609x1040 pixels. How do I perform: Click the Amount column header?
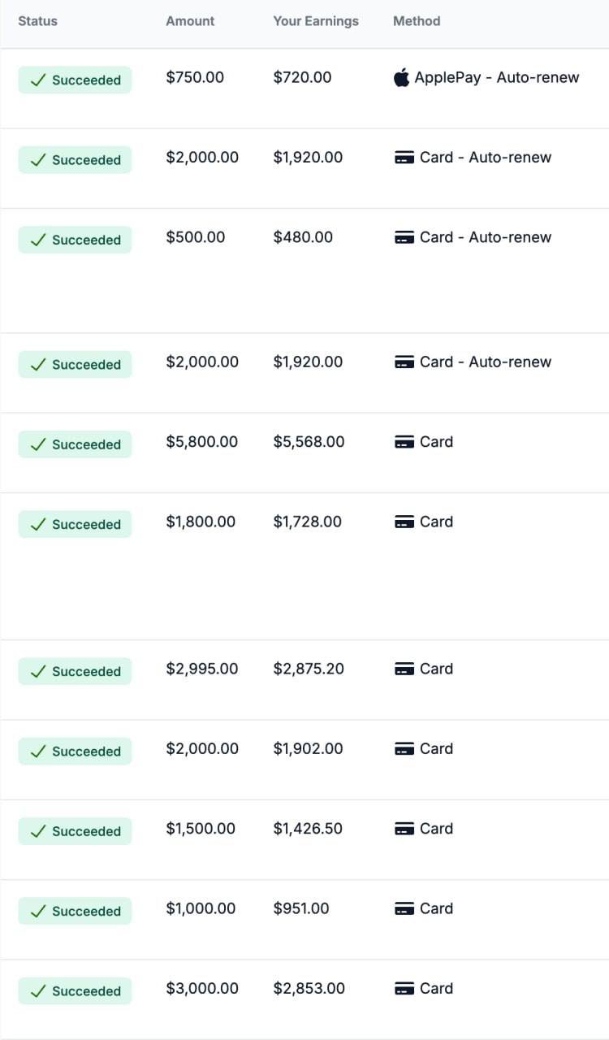(190, 21)
